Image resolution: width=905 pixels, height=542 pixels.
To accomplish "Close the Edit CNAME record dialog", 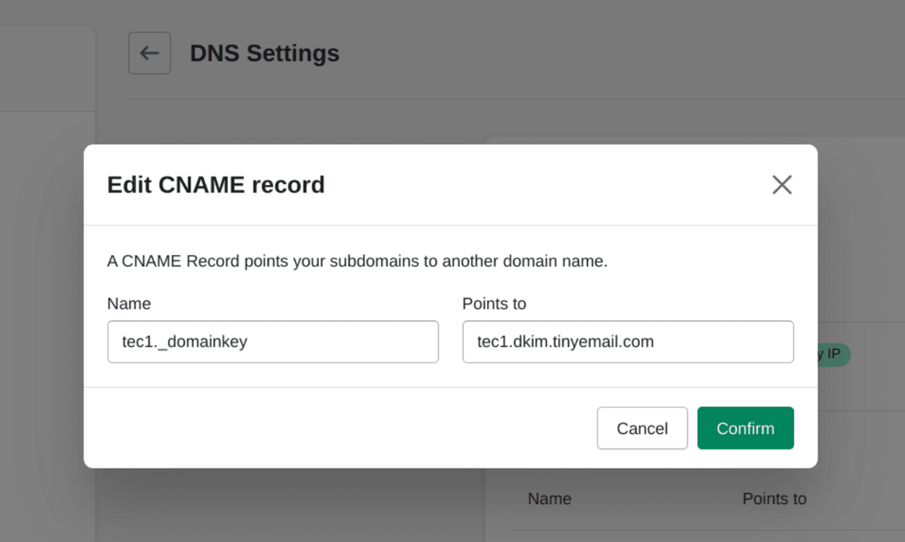I will click(x=782, y=185).
